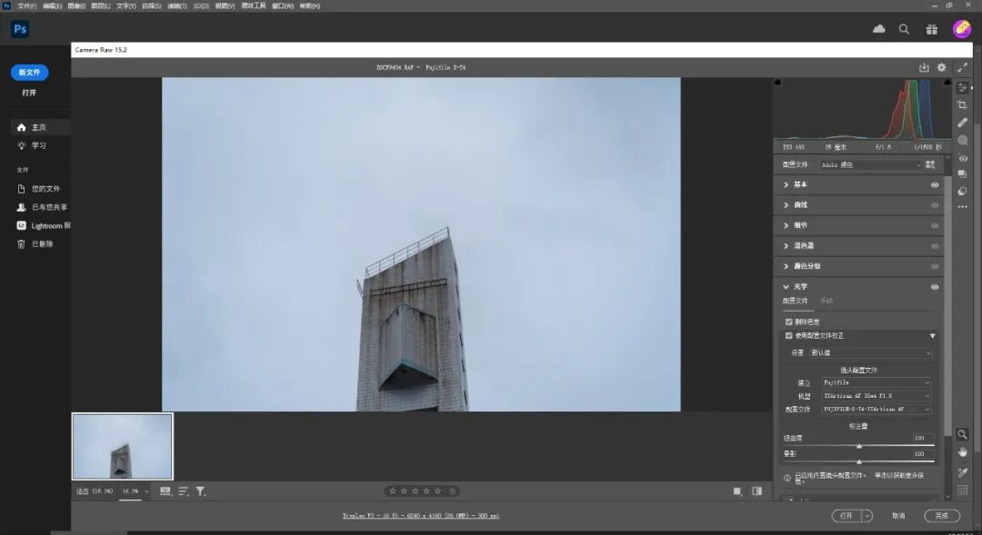Open the Masking tool
The image size is (982, 535).
963,140
